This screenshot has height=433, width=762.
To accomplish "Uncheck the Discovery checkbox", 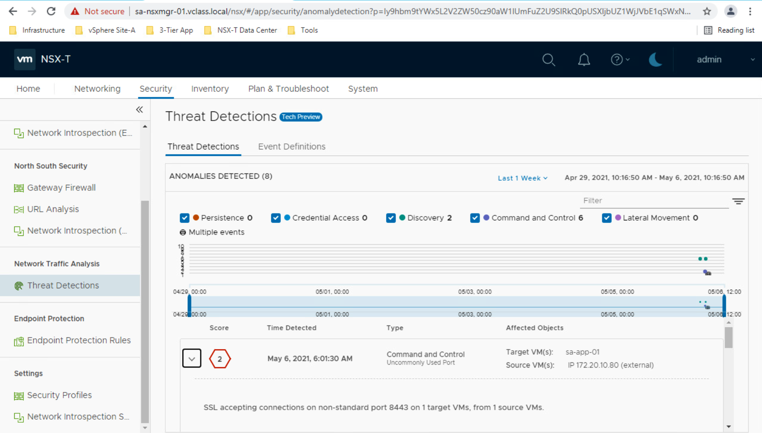I will (x=391, y=218).
